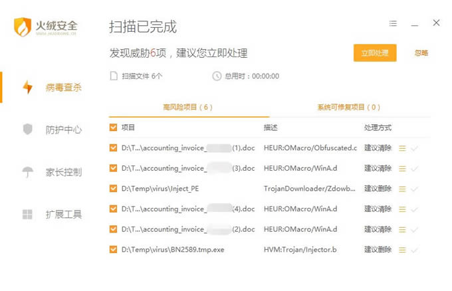Minimize the Huorong scan window
This screenshot has width=452, height=291.
coord(414,23)
